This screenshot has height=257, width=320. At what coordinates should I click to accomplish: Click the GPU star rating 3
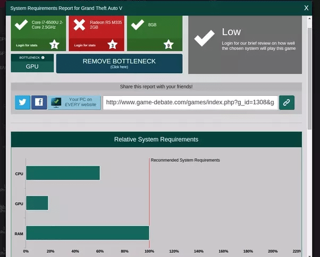[113, 45]
